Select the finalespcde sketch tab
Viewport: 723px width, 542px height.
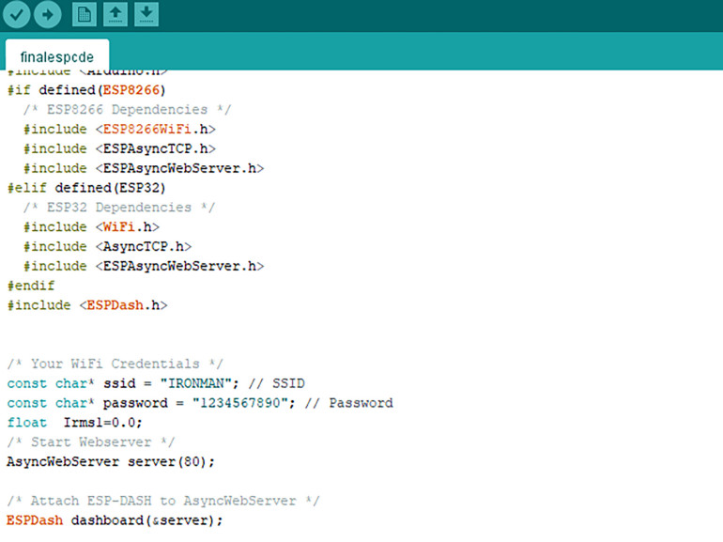pos(56,57)
